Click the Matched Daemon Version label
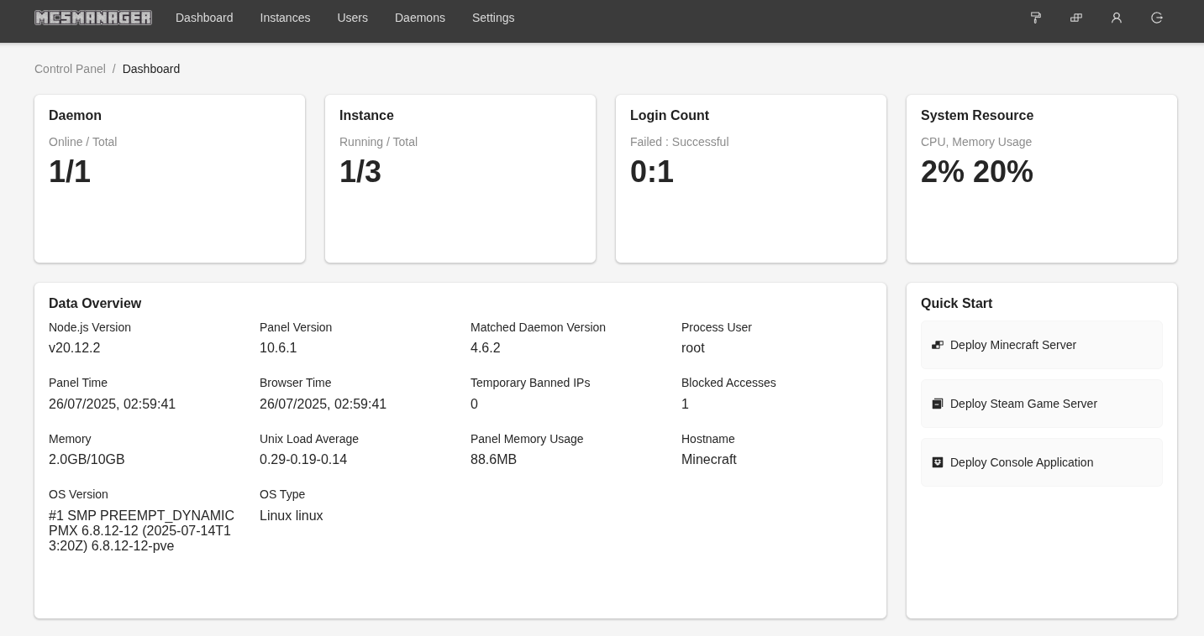1204x636 pixels. coord(538,327)
